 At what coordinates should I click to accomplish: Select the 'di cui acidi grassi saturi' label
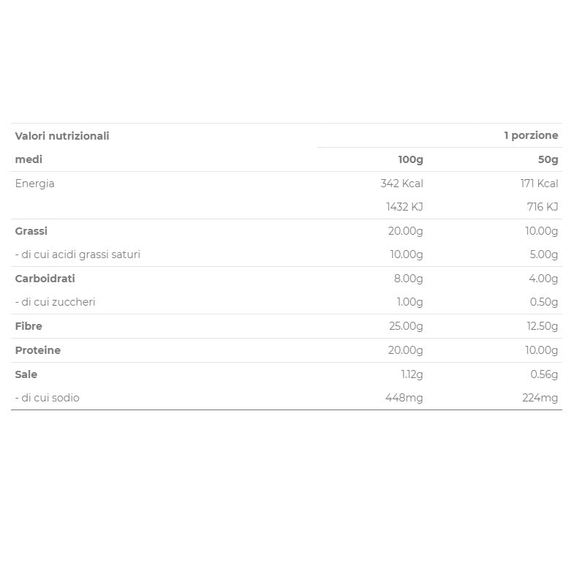click(x=78, y=254)
